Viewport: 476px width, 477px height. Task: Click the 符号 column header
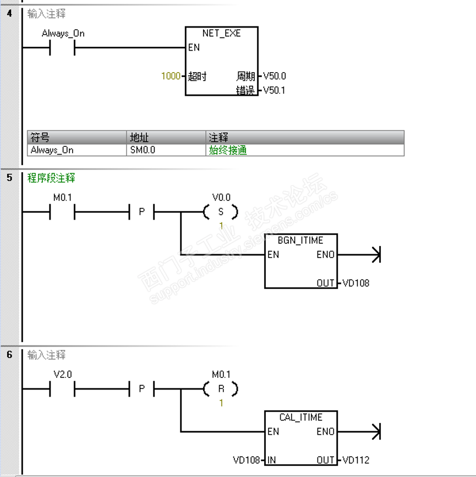pyautogui.click(x=77, y=138)
